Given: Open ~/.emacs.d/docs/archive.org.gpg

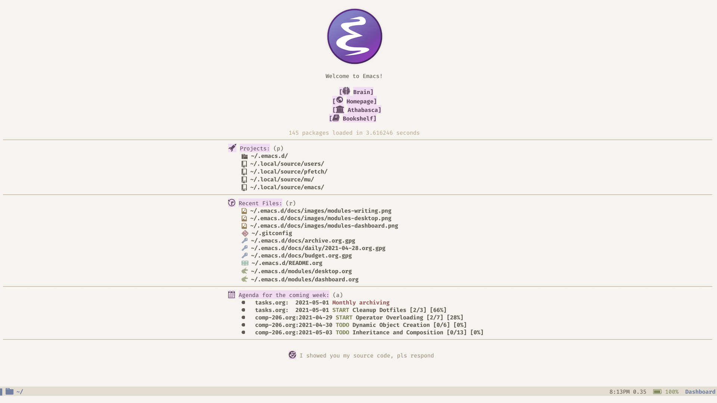Looking at the screenshot, I should 302,241.
